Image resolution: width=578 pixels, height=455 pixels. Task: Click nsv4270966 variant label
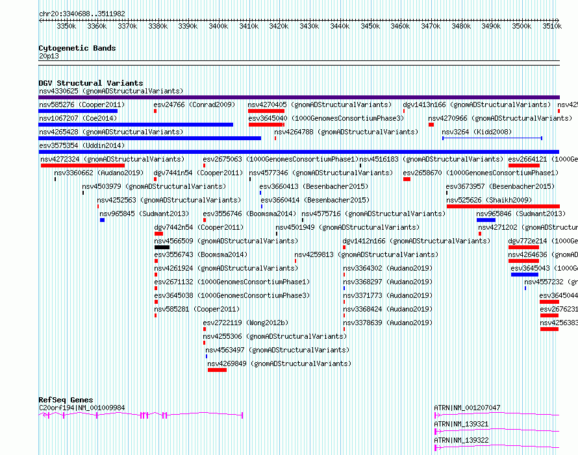point(500,118)
